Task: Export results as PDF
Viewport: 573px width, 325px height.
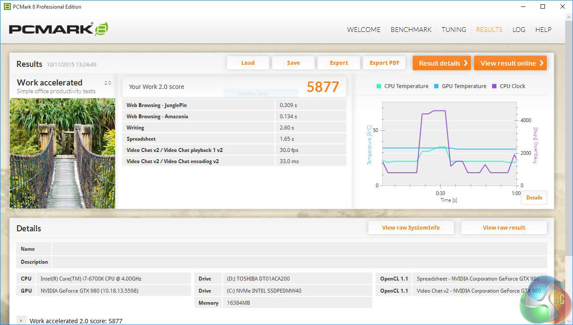Action: point(384,63)
